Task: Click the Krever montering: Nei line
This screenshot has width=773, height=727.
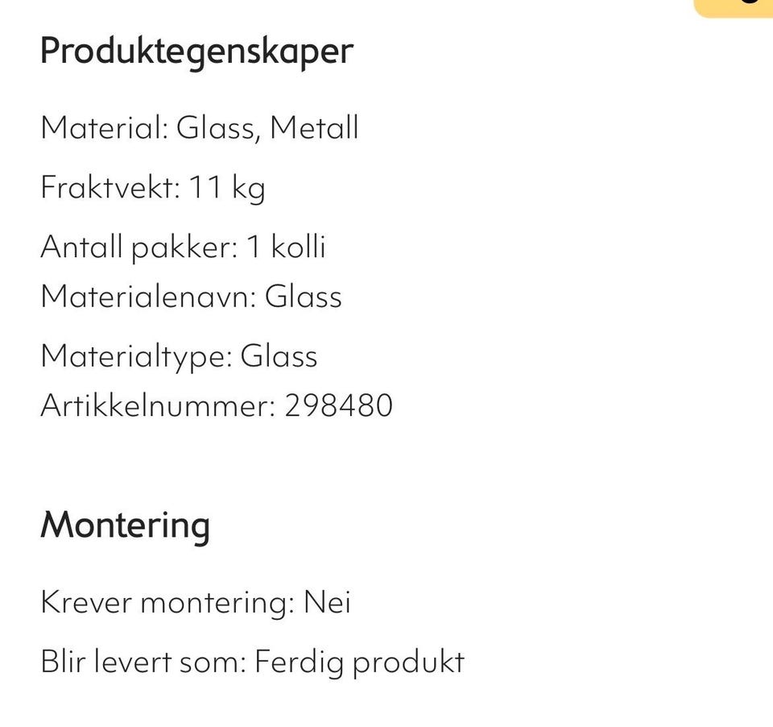Action: pos(196,602)
